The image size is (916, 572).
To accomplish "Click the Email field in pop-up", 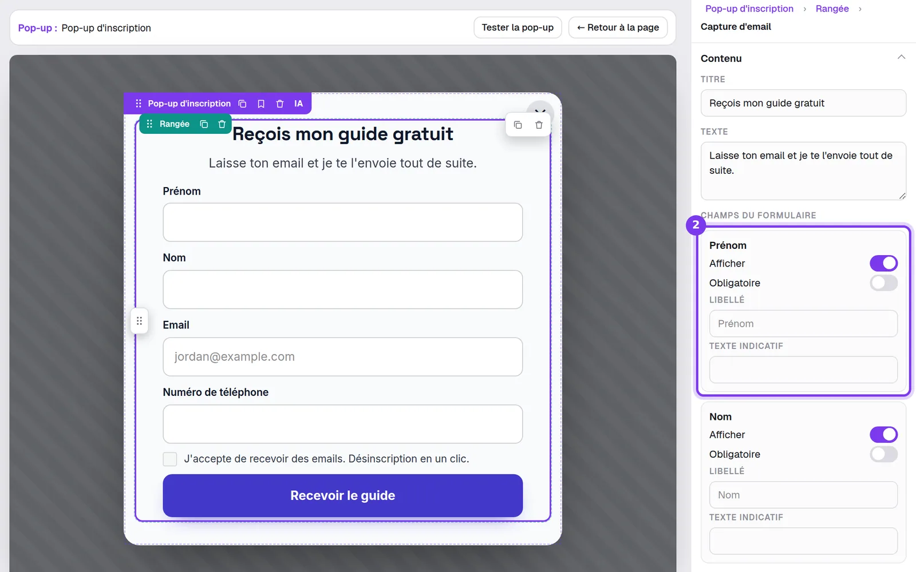I will coord(342,357).
